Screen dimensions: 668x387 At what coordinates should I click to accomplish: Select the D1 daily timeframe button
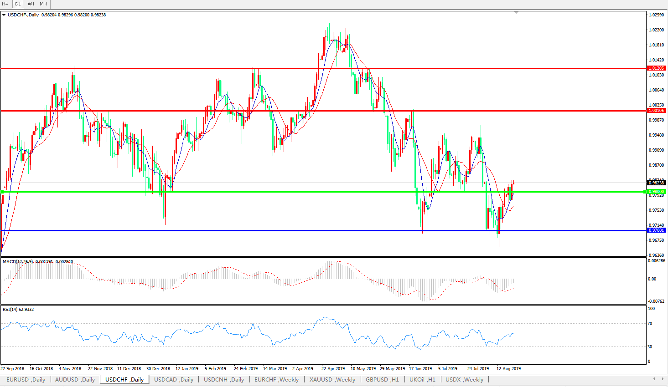coord(18,4)
